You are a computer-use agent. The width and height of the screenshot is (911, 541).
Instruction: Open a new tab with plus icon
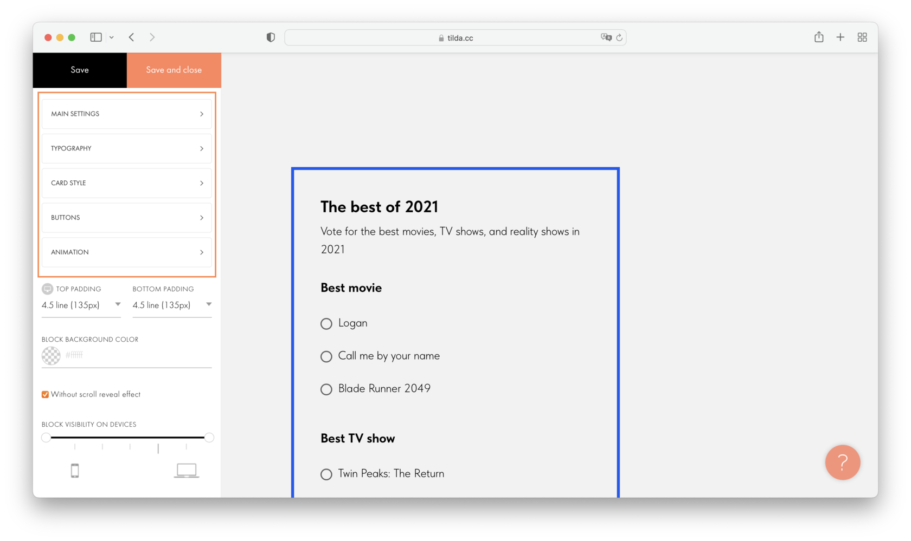click(x=841, y=37)
